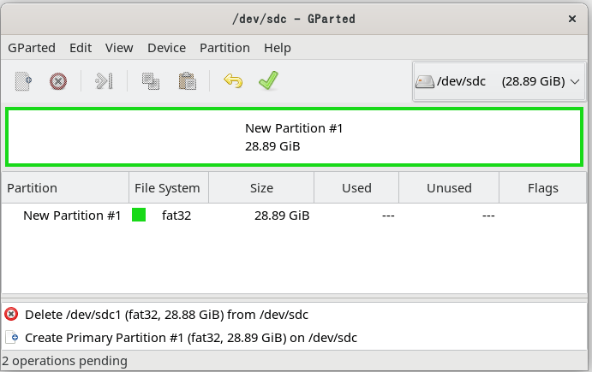Click the Paste partition toolbar icon
The width and height of the screenshot is (592, 372).
pyautogui.click(x=187, y=81)
